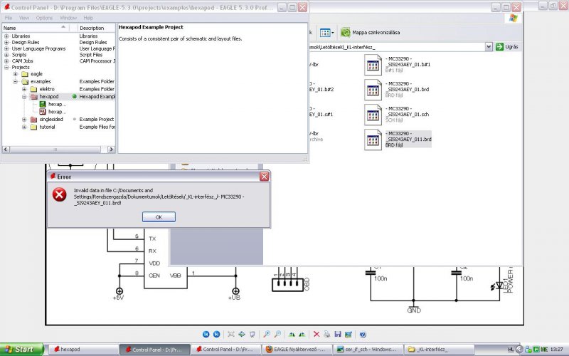Rotate image counterclockwise in viewer toolbar
This screenshot has width=569, height=356.
(302, 334)
